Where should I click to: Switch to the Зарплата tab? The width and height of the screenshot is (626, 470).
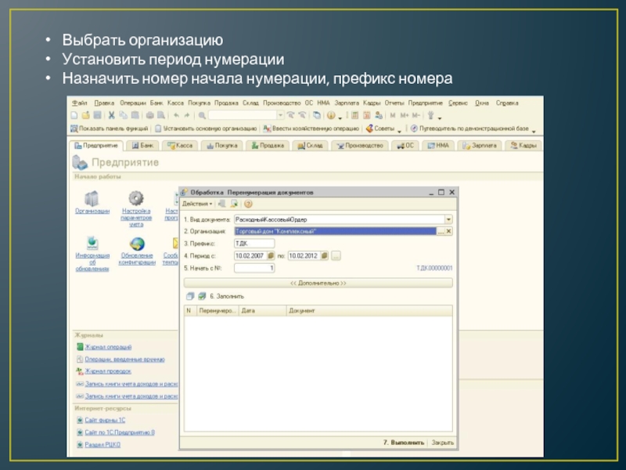480,146
